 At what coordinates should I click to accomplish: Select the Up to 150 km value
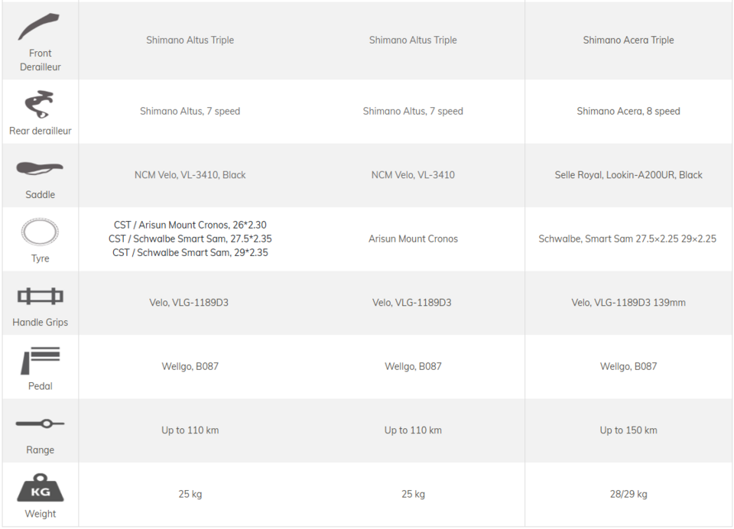tap(628, 430)
